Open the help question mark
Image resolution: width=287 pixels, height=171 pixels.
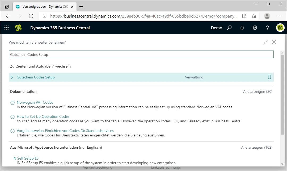click(267, 28)
